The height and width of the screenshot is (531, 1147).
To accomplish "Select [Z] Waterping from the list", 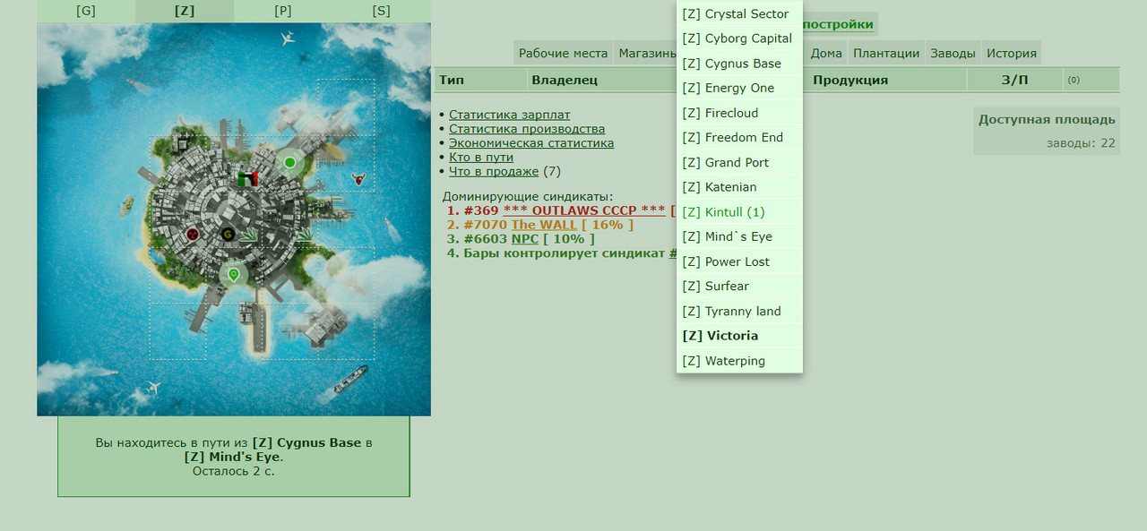I will point(739,361).
